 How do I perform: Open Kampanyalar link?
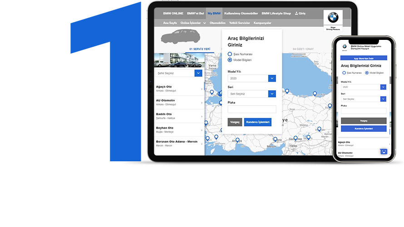coord(262,23)
